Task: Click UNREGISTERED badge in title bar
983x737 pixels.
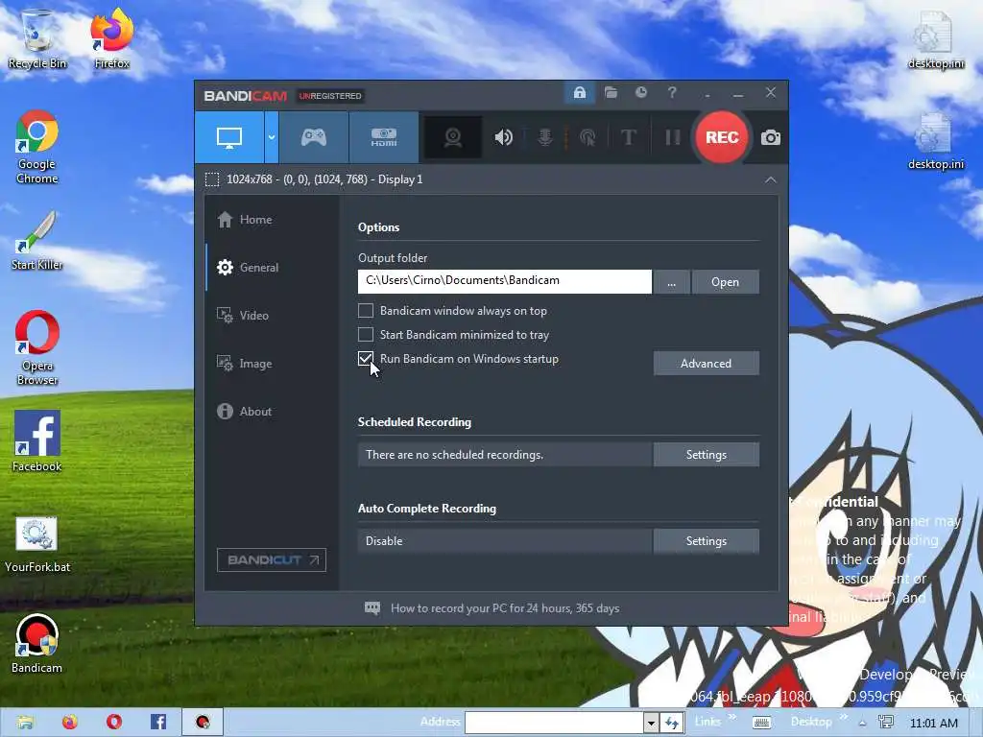Action: [330, 96]
